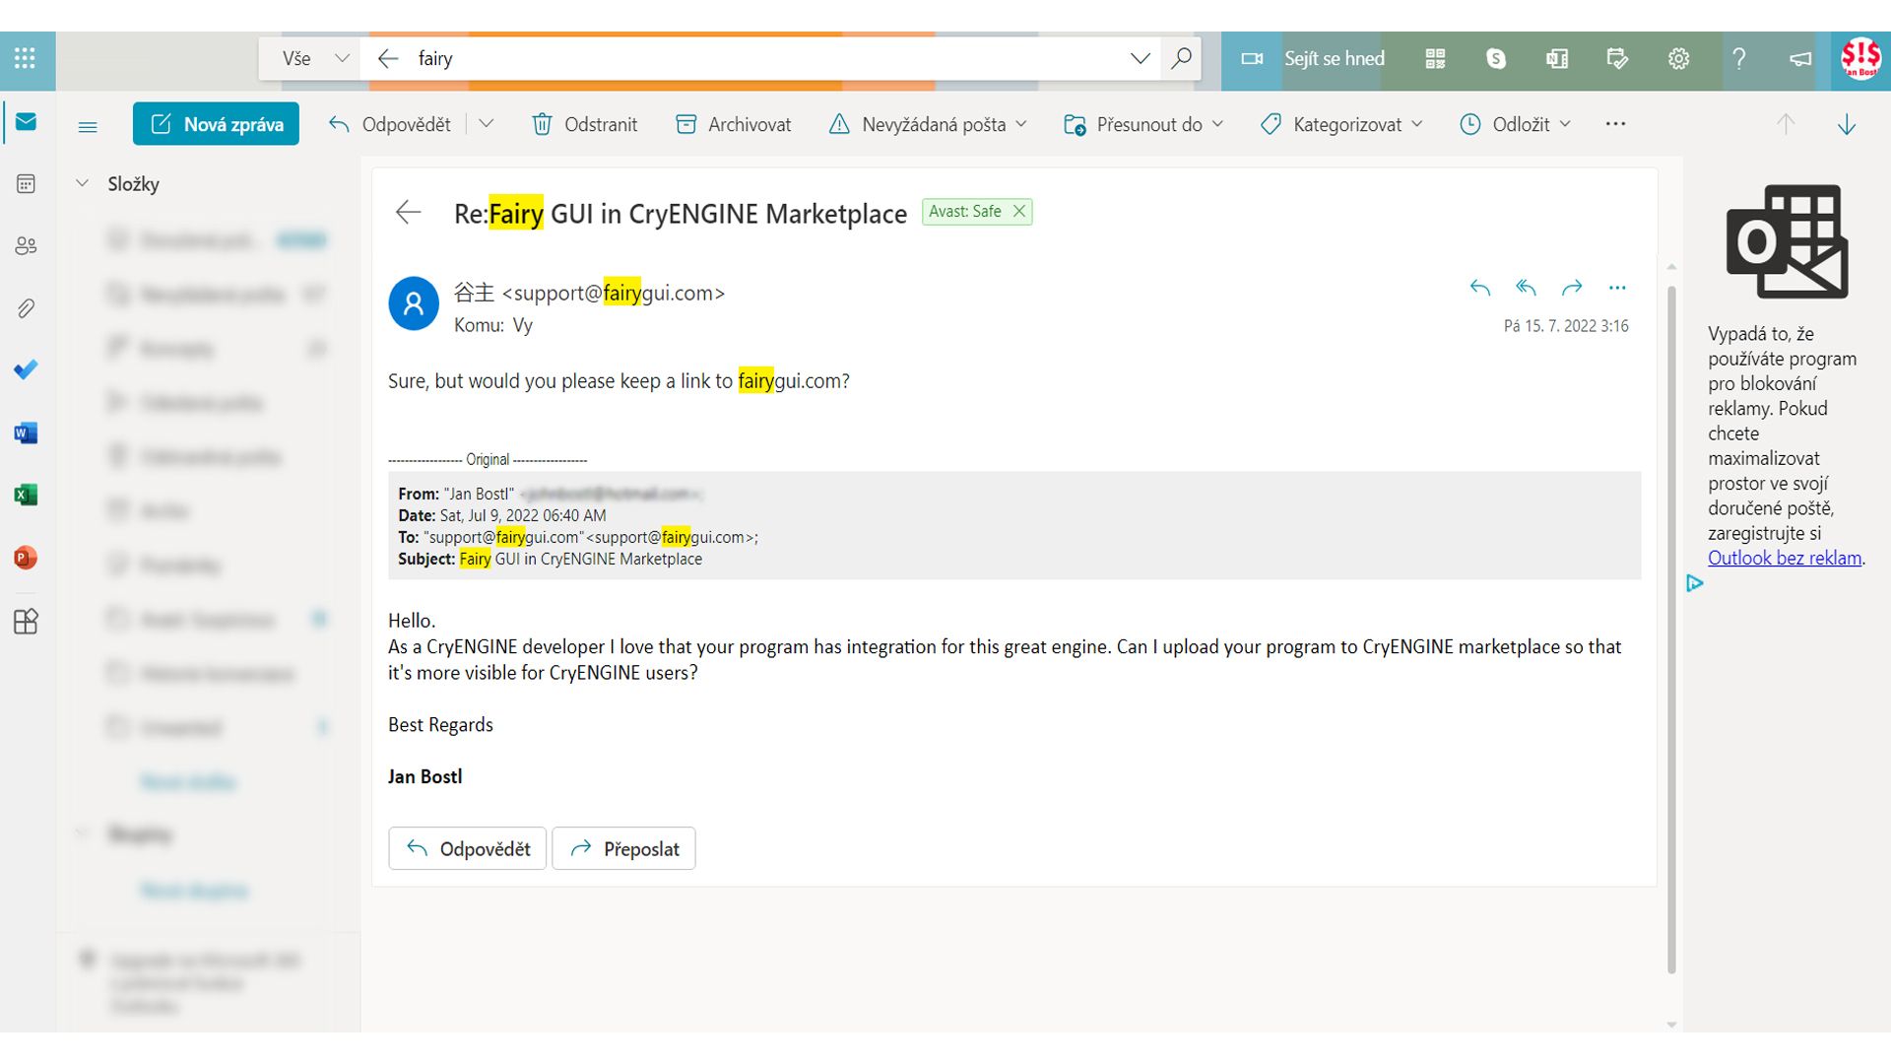Toggle the hamburger navigation pane button
This screenshot has height=1064, width=1891.
pyautogui.click(x=88, y=125)
